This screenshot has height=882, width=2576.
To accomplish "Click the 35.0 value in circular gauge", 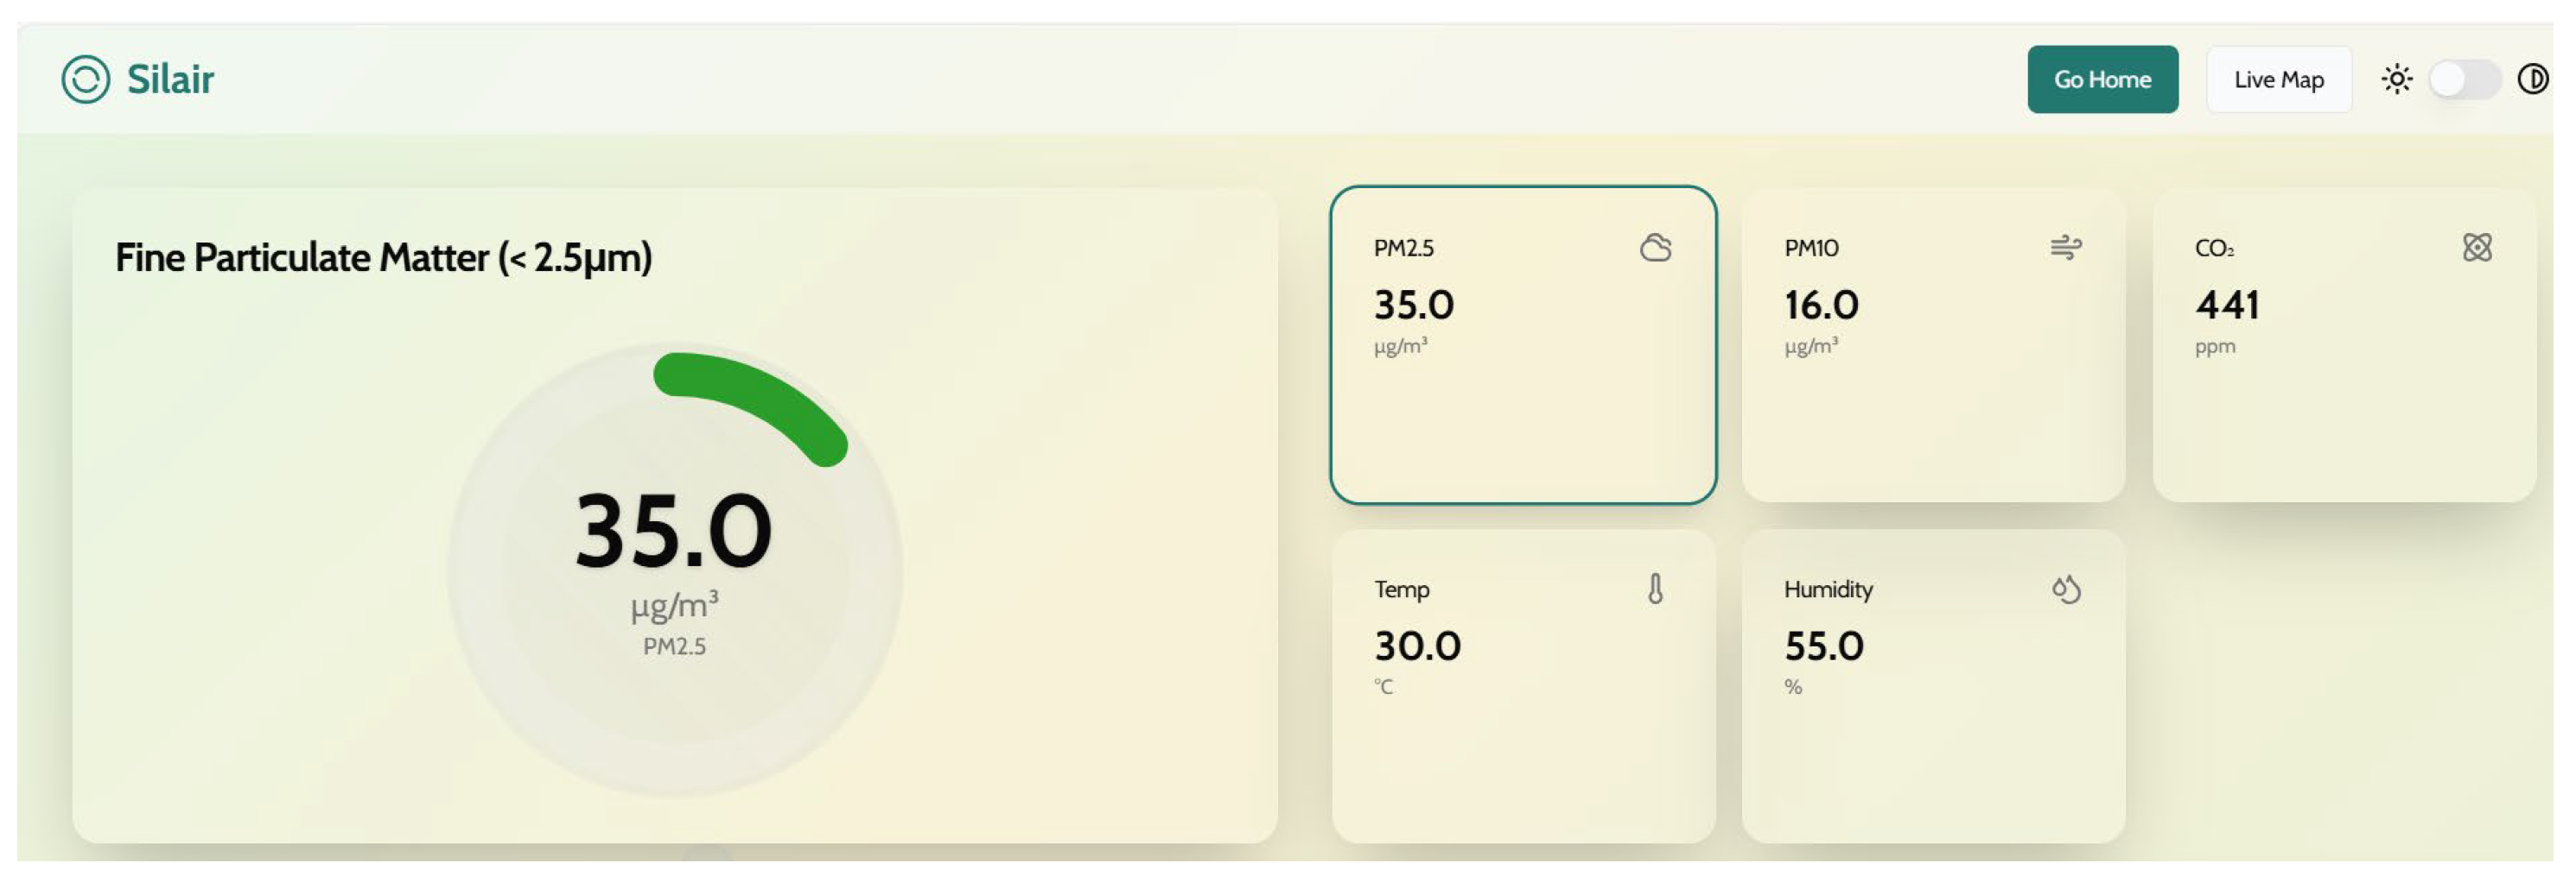I will 673,532.
